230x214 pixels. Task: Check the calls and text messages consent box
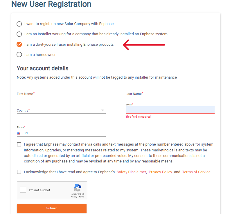point(19,144)
